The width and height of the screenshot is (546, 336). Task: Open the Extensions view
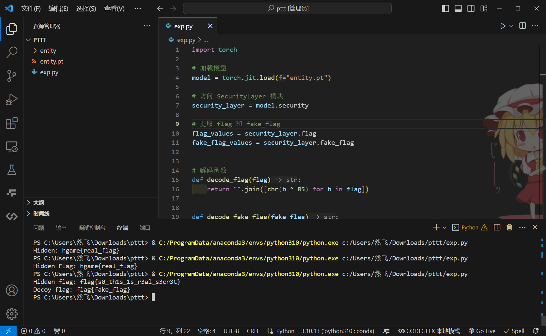[x=12, y=123]
